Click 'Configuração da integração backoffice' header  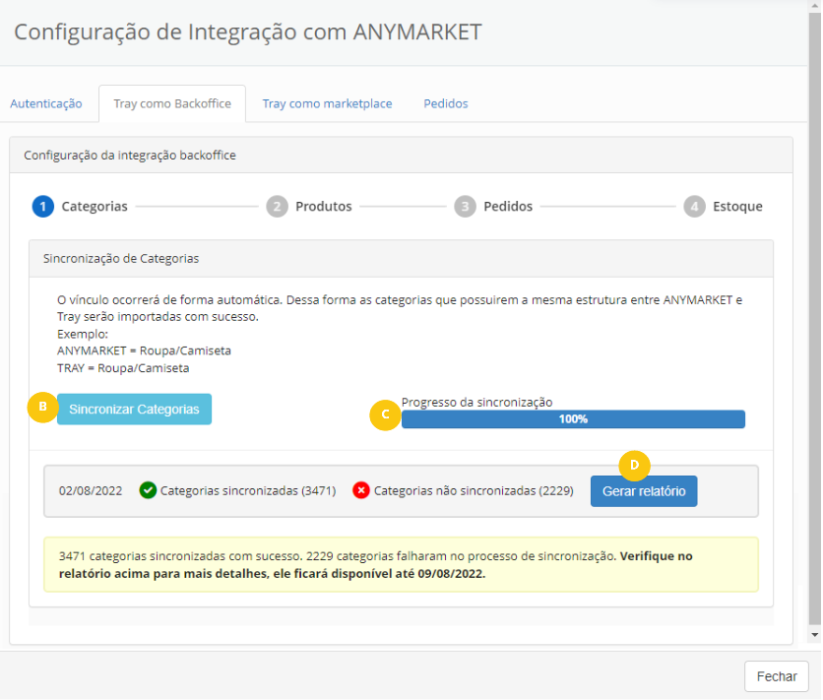tap(401, 156)
